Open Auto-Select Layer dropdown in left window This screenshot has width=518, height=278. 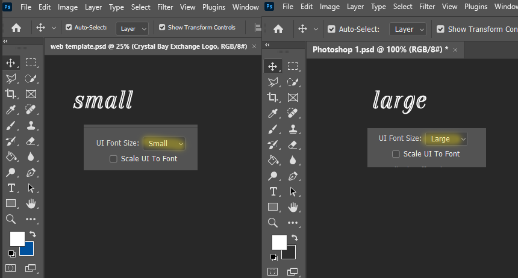132,29
